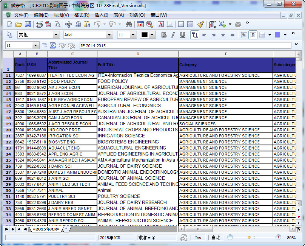Viewport: 305px width, 246px height.
Task: Align cell text to the left
Action: coord(204,35)
